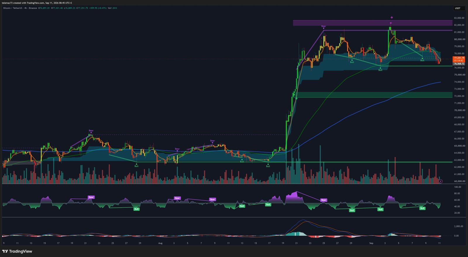
Task: Click the Aug label on the time axis
Action: 160,243
